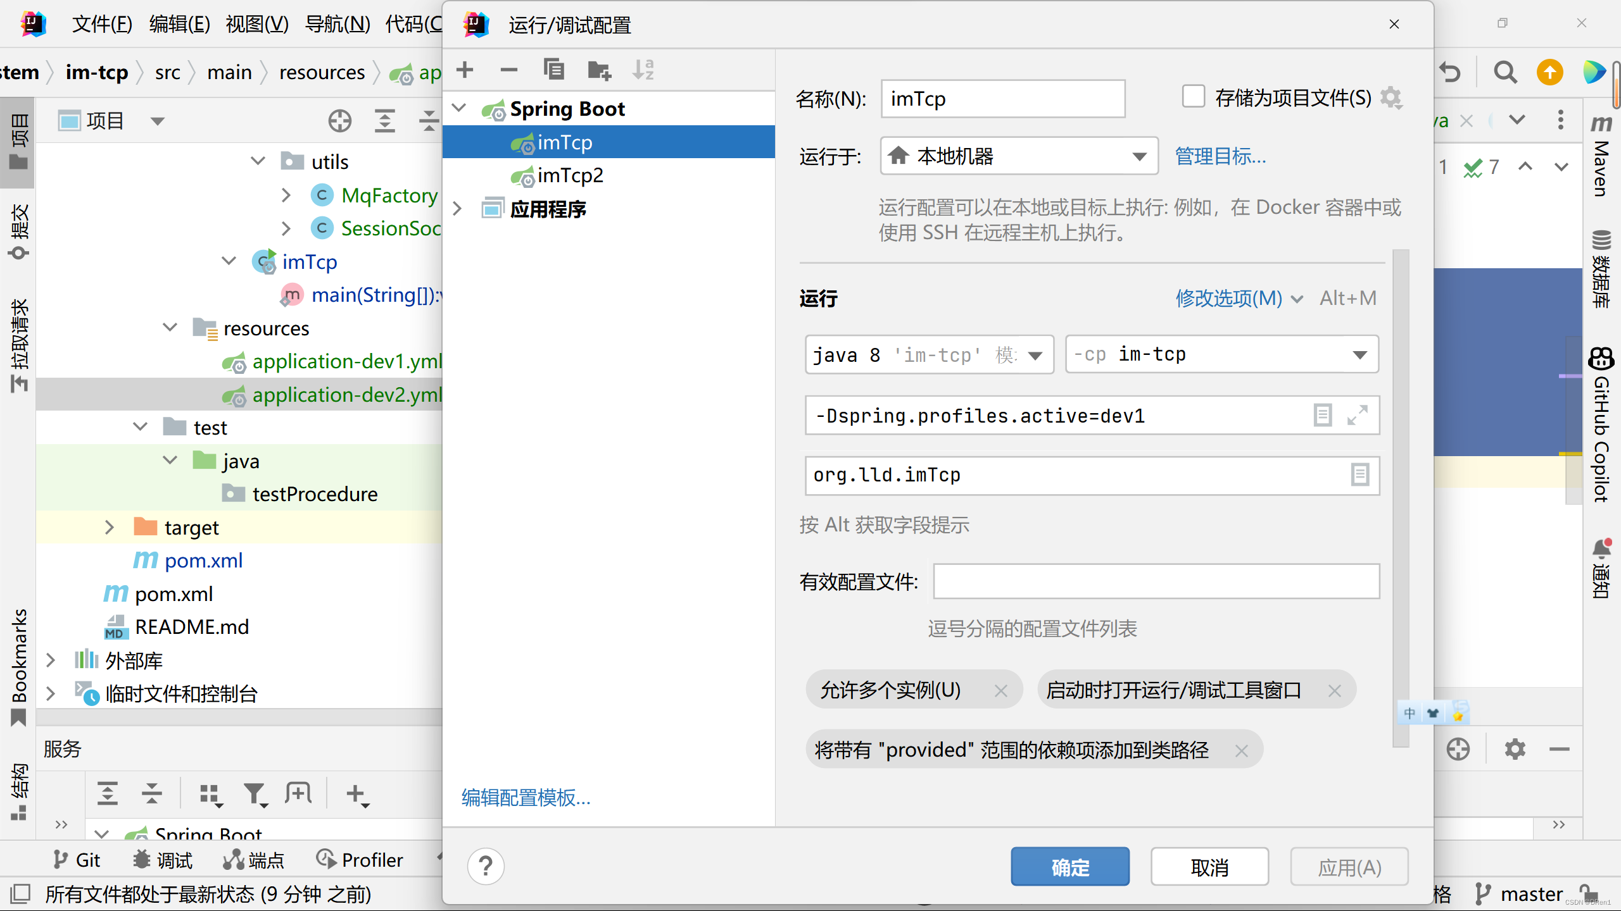Open the Profiler tool window tab
The image size is (1621, 911).
pyautogui.click(x=360, y=860)
